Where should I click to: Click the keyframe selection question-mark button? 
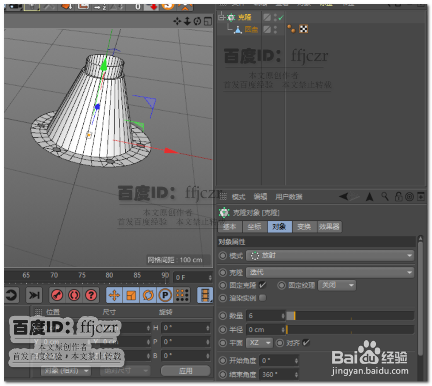(x=91, y=295)
